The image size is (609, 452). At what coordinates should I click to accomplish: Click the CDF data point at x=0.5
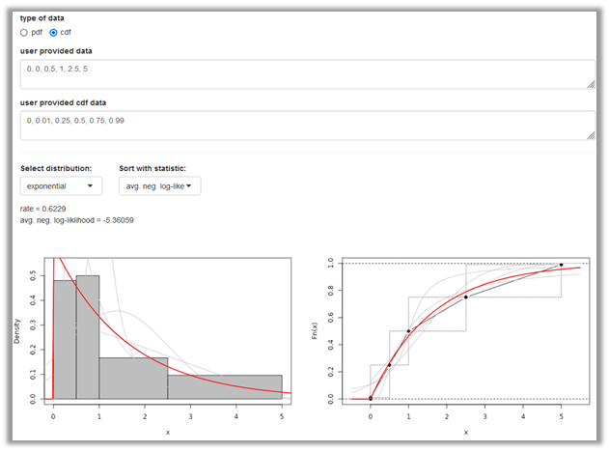(390, 365)
